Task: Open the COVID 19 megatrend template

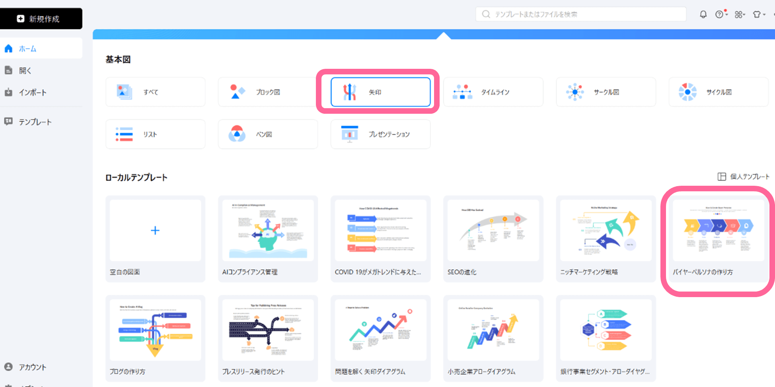Action: pos(380,239)
